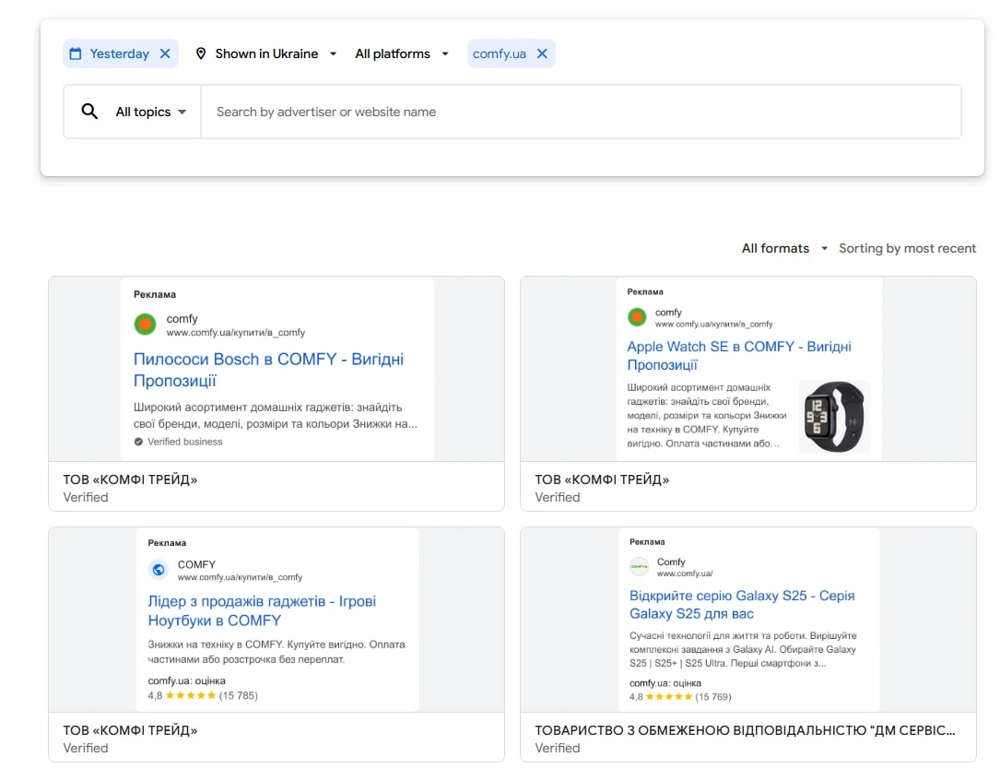Click the location pin icon
The image size is (1000, 769).
pyautogui.click(x=201, y=53)
